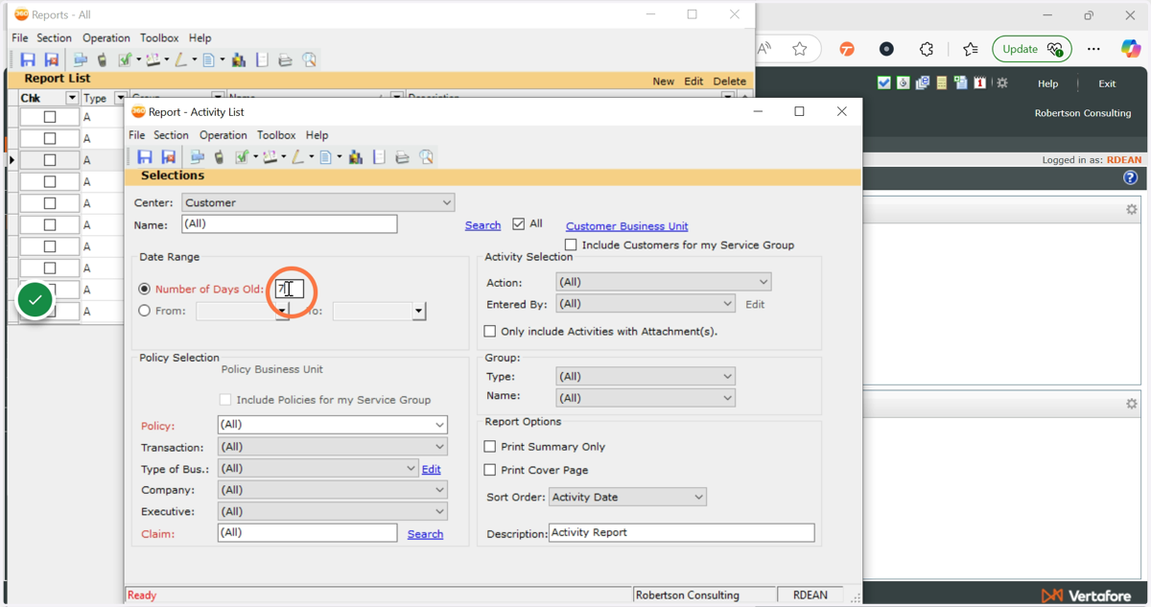Click the print preview magnifier icon

click(x=426, y=157)
